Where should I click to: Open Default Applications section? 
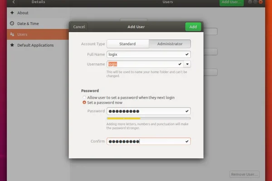38,45
